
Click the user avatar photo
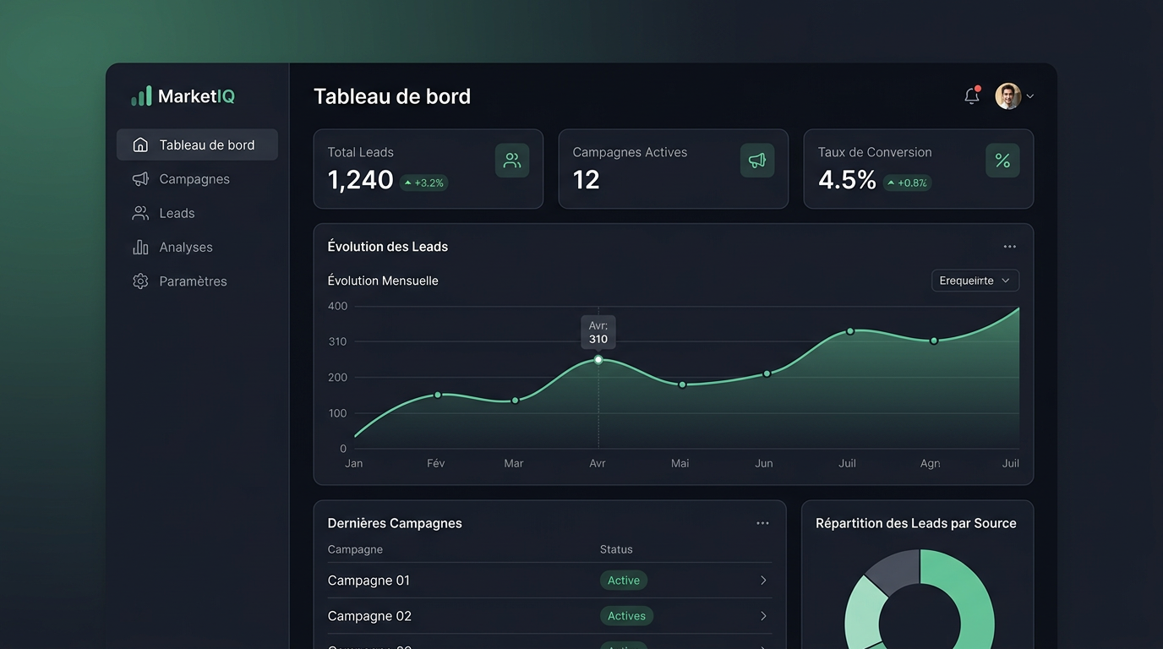1007,96
